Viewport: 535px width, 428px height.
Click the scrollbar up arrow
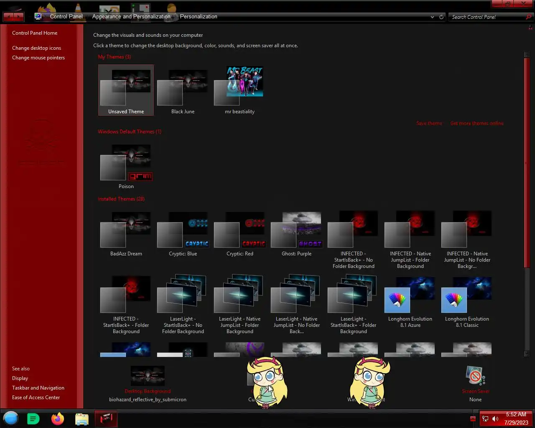pos(527,55)
